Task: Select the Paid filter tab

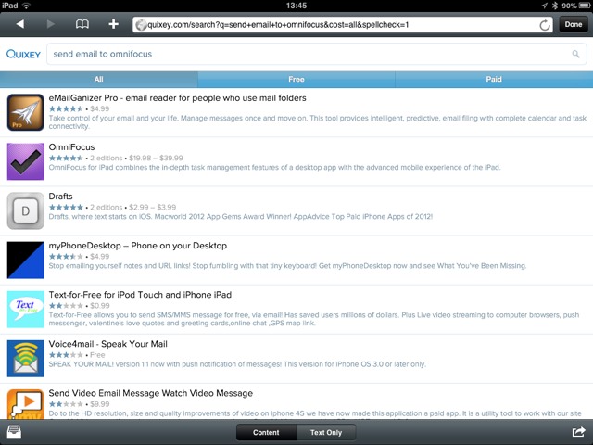Action: coord(494,80)
